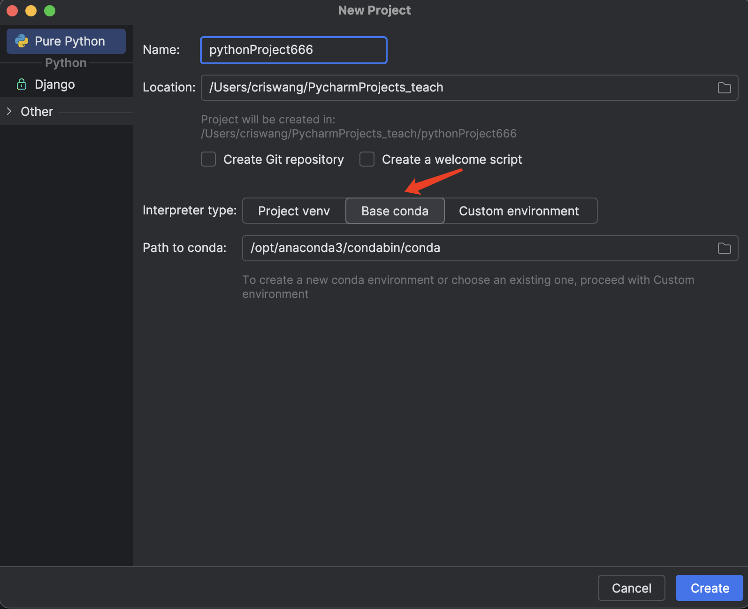748x609 pixels.
Task: Click the Create button
Action: 709,588
